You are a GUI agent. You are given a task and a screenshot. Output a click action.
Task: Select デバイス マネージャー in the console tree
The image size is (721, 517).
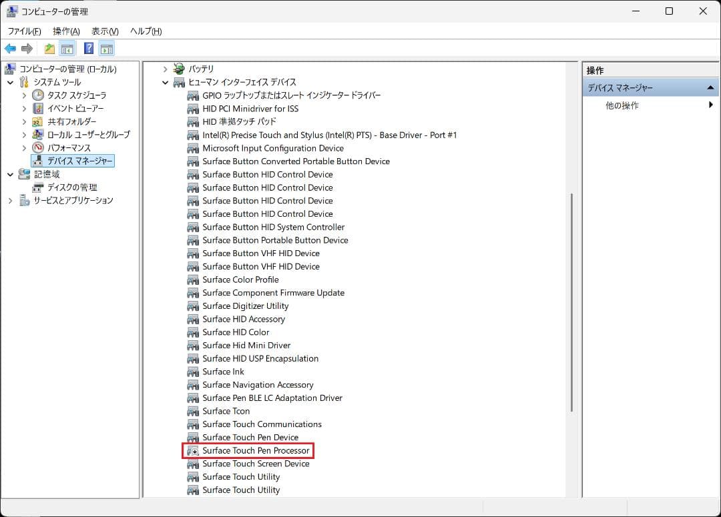pos(79,161)
